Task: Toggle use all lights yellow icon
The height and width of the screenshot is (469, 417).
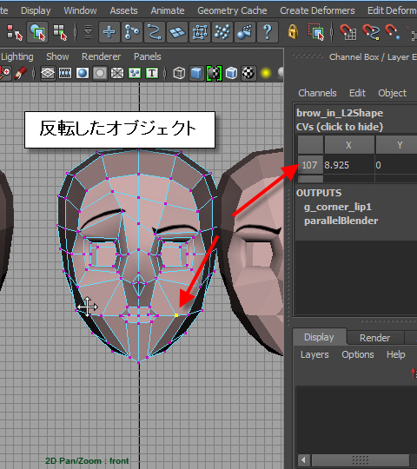Action: (x=266, y=73)
